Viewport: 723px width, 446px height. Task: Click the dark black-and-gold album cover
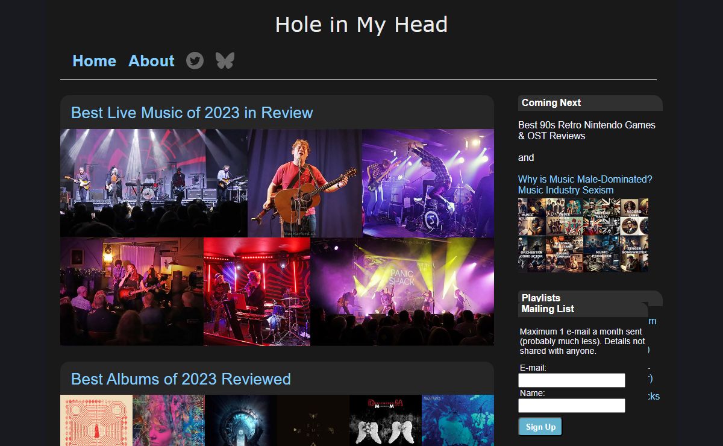pyautogui.click(x=313, y=420)
